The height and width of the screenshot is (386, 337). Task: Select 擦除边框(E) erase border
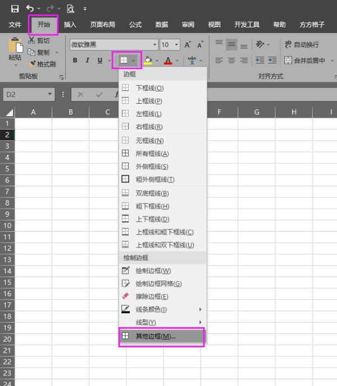[x=162, y=297]
